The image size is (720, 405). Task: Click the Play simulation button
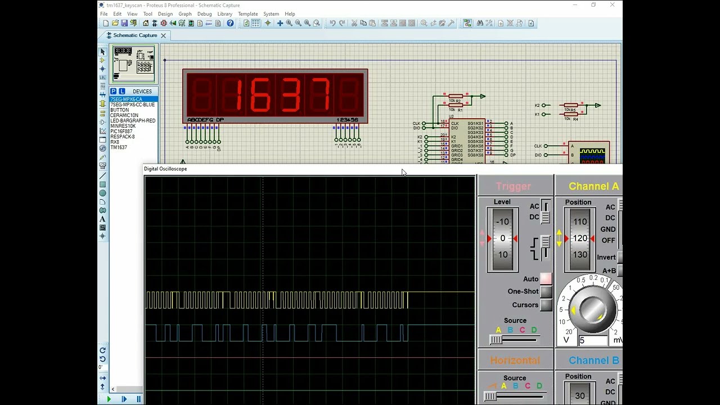109,399
